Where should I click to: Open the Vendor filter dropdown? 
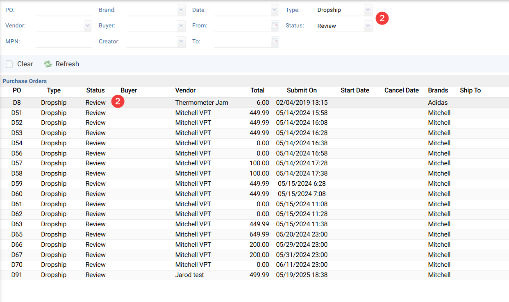(x=88, y=26)
